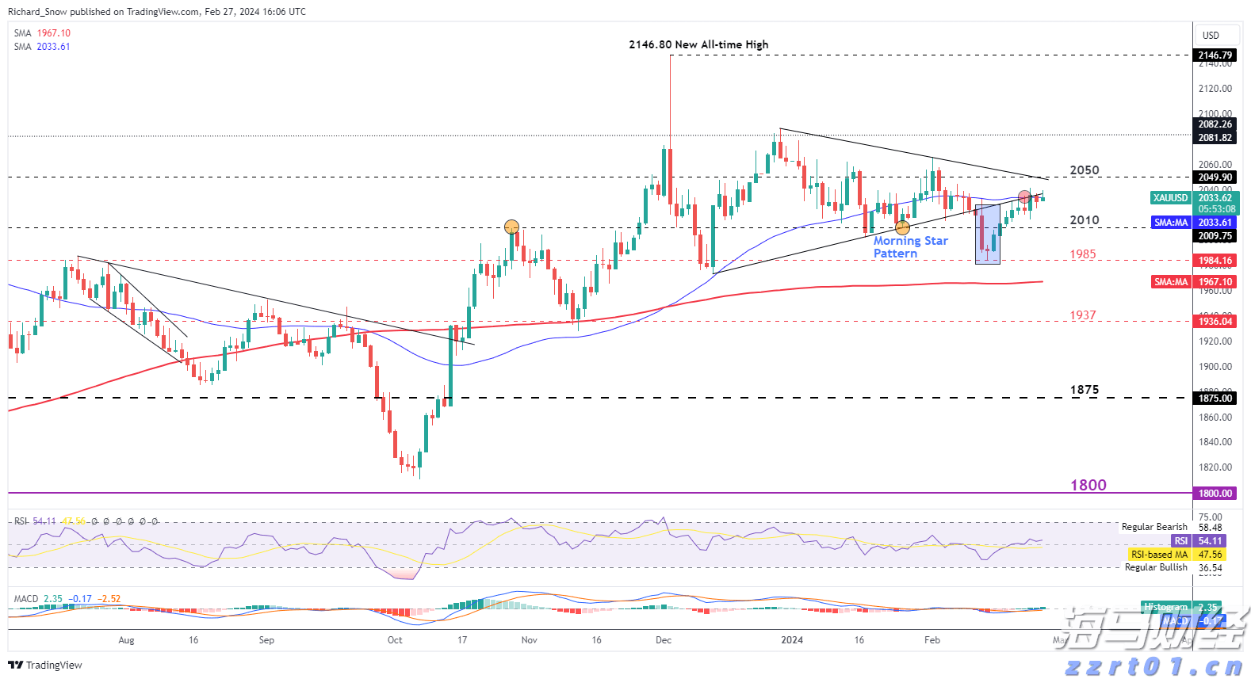Select the blue highlighted rectangle over the February candles
The height and width of the screenshot is (679, 1251).
[x=988, y=235]
